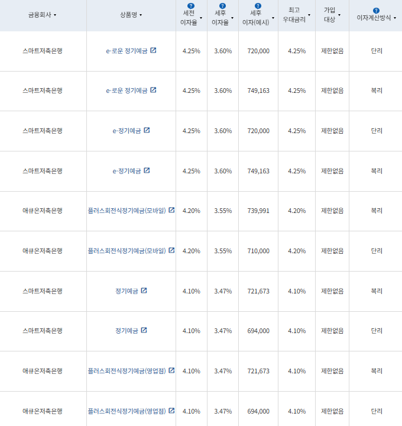Select 애큐온저축은행 cell in 739,991 row
402x426 pixels.
43,211
